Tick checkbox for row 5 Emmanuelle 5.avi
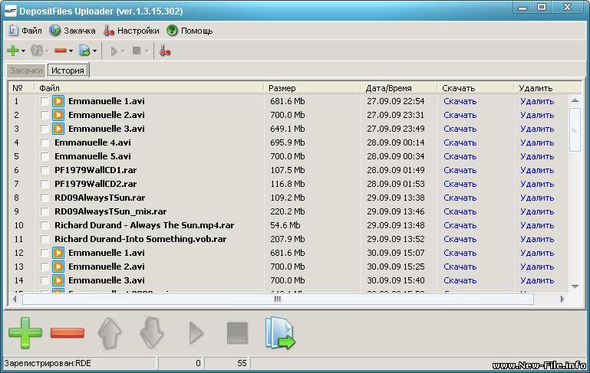Screen dimensions: 590x373 tap(44, 157)
